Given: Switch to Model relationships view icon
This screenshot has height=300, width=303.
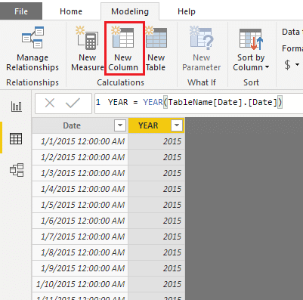Looking at the screenshot, I should coord(17,170).
